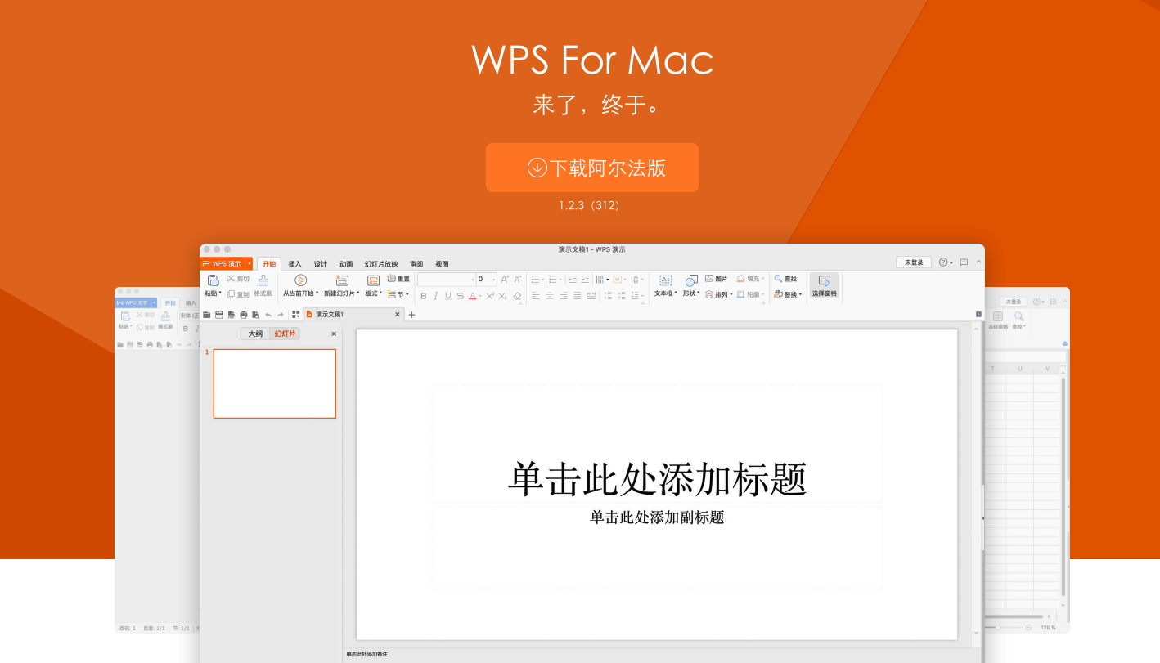Switch to the 审阅 (Review) ribbon tab
The image size is (1160, 663).
point(416,264)
